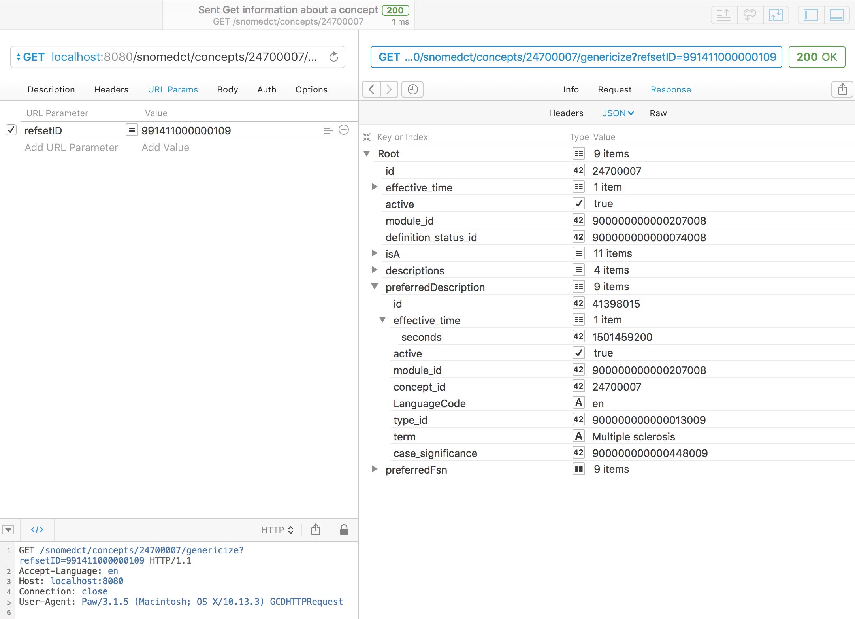Open the JSON format dropdown

(x=618, y=113)
